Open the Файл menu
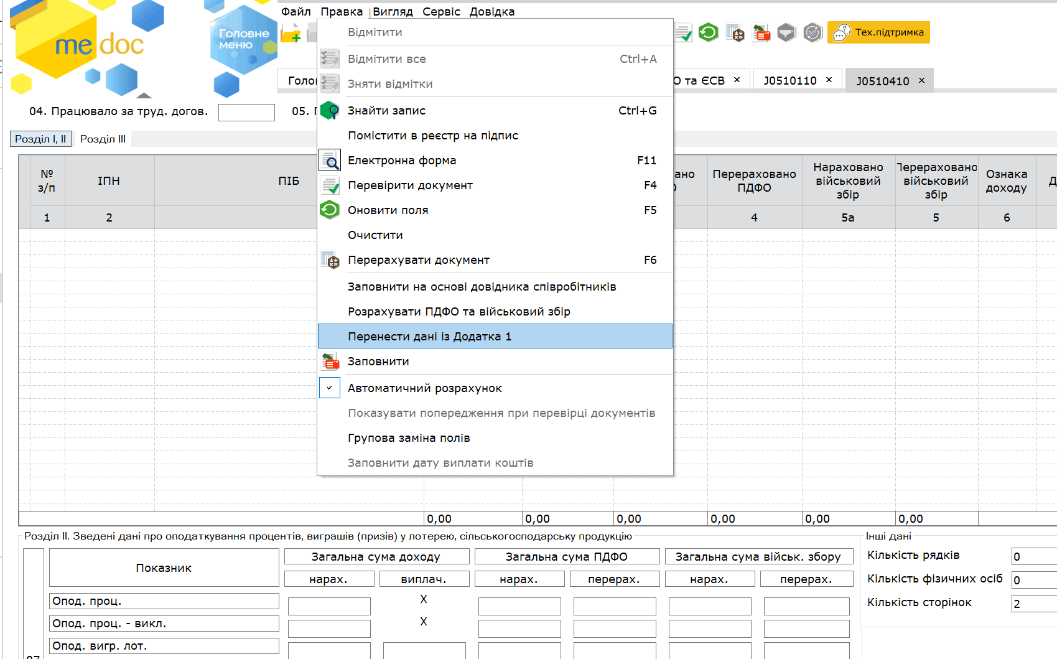Viewport: 1057px width, 659px height. 296,12
